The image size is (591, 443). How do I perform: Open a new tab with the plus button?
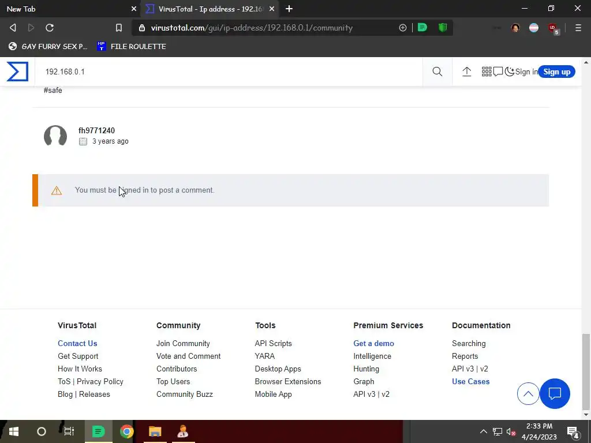tap(289, 9)
